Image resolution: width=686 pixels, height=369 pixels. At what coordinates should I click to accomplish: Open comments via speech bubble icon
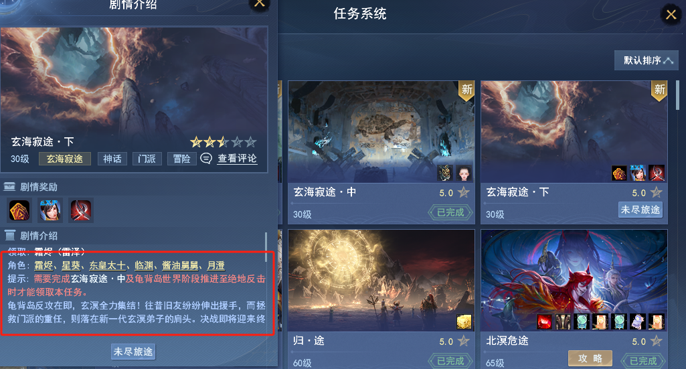tap(206, 159)
